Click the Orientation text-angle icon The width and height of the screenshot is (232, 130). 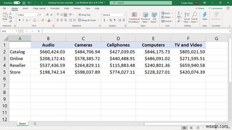click(x=71, y=15)
